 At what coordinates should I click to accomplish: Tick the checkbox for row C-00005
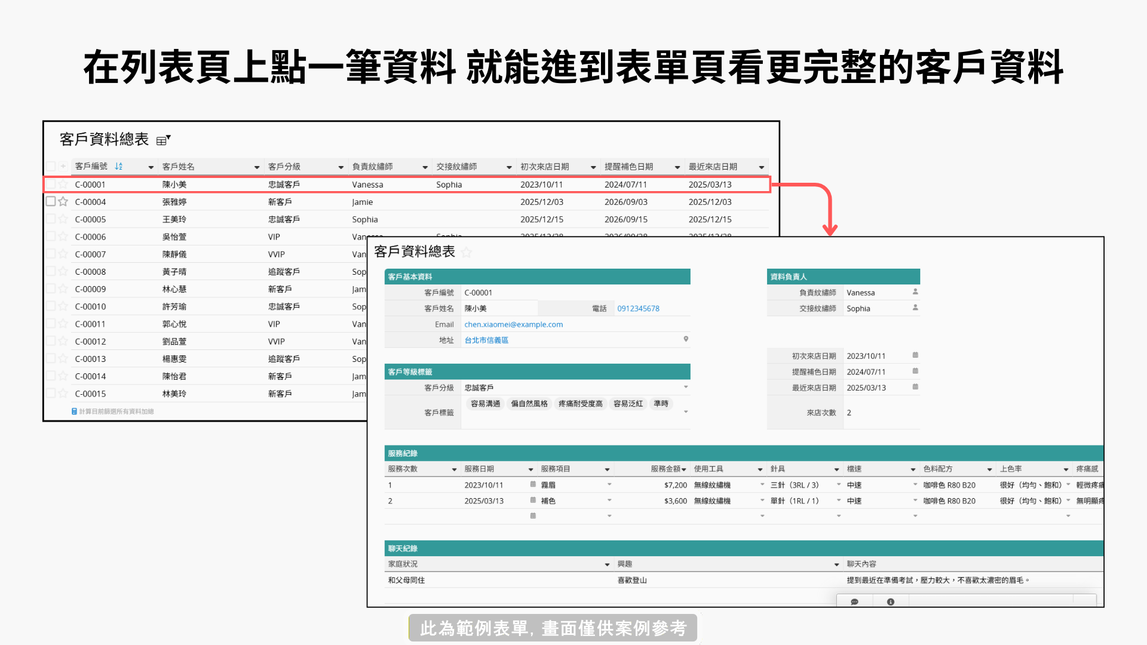pyautogui.click(x=51, y=219)
